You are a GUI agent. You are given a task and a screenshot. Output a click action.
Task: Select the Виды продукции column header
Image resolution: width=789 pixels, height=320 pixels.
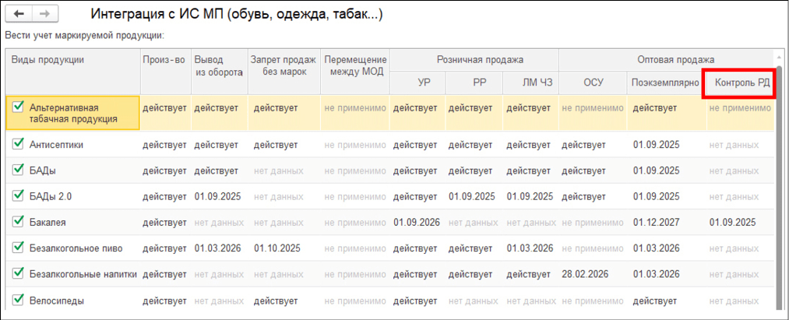tap(48, 60)
